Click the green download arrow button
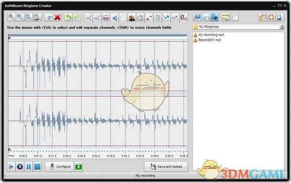Viewport: 291px width, 183px height. [78, 167]
